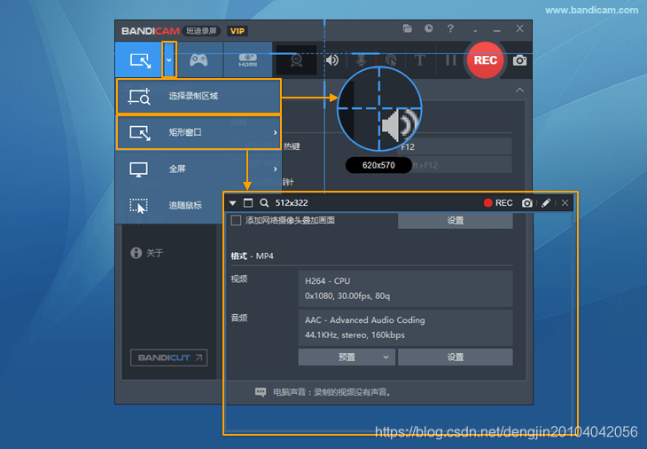
Task: Open the 预置 presets dropdown
Action: pyautogui.click(x=347, y=357)
